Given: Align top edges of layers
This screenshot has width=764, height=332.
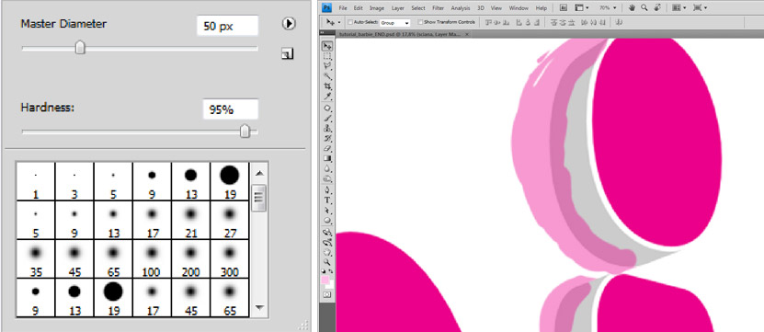Looking at the screenshot, I should pos(488,22).
